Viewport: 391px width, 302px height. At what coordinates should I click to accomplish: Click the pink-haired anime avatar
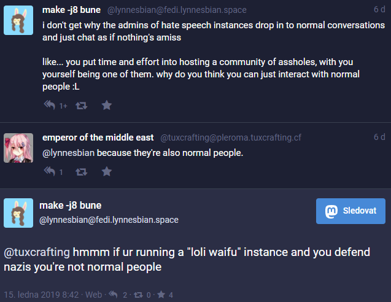18,148
